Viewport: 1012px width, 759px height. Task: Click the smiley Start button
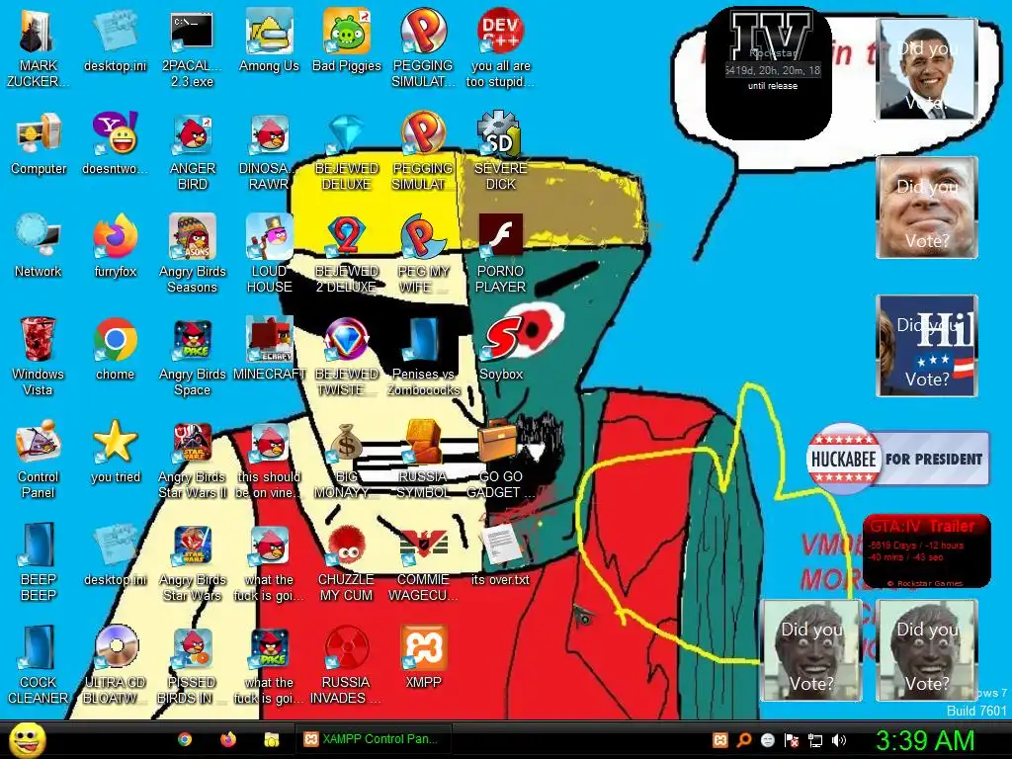click(x=27, y=739)
